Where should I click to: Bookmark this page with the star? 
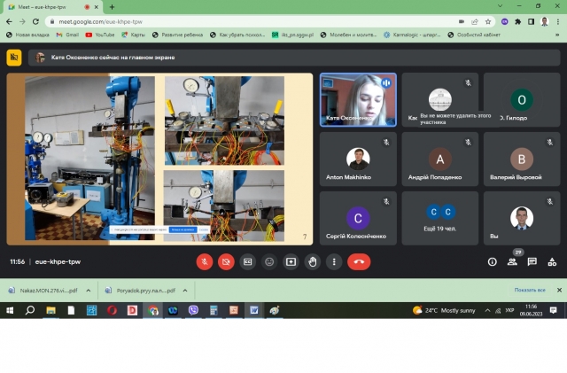point(488,22)
